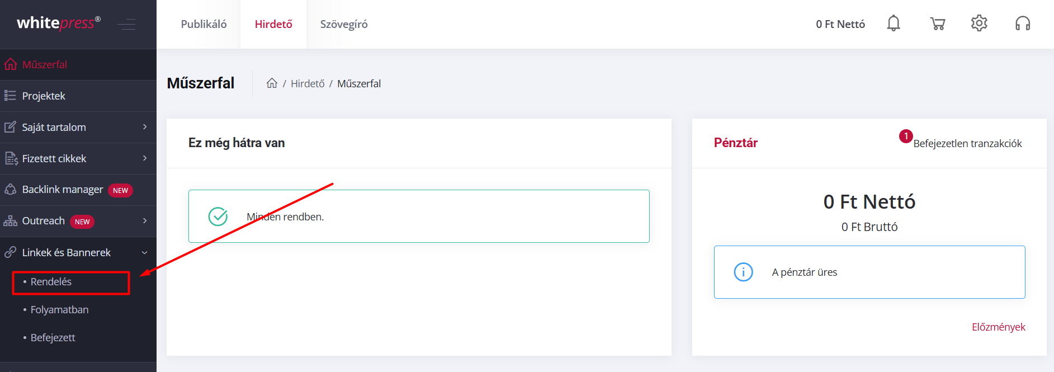Open Backlink manager in the sidebar
Screen dimensions: 1054x372
coord(78,190)
